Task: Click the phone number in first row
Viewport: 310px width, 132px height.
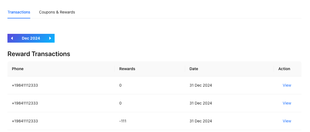Action: [25, 85]
